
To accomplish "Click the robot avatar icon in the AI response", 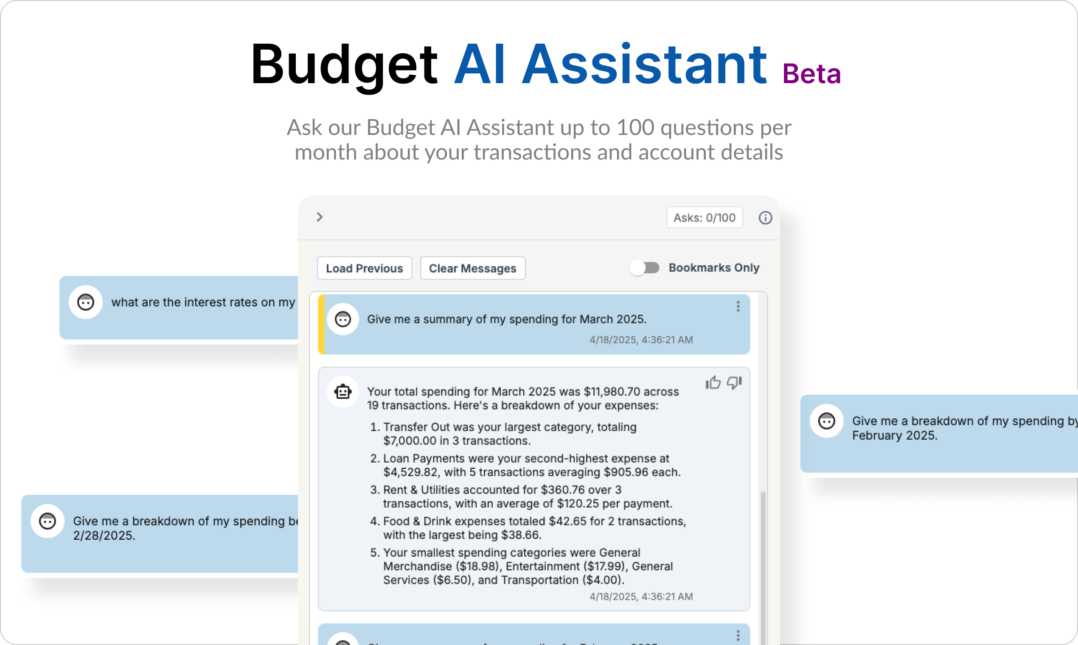I will click(343, 392).
